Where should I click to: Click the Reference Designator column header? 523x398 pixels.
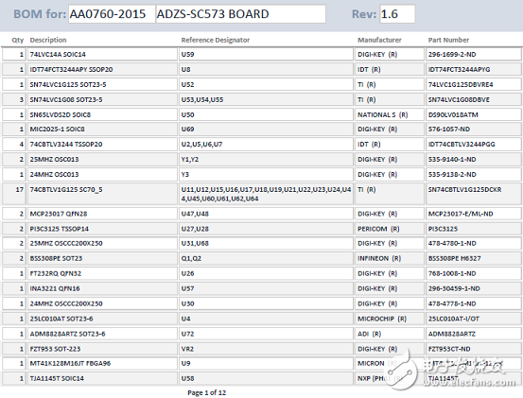pos(215,40)
